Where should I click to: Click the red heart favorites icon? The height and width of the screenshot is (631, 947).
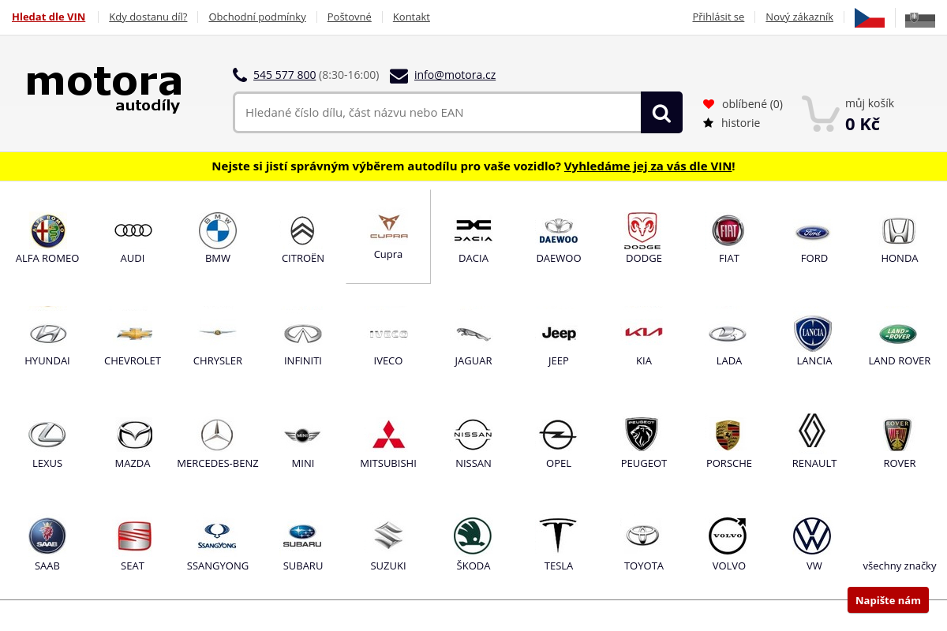(709, 104)
